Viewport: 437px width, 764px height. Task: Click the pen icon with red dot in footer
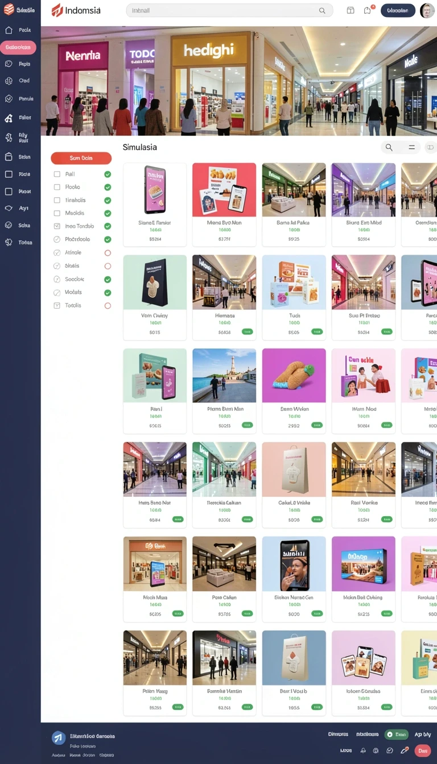coord(405,750)
